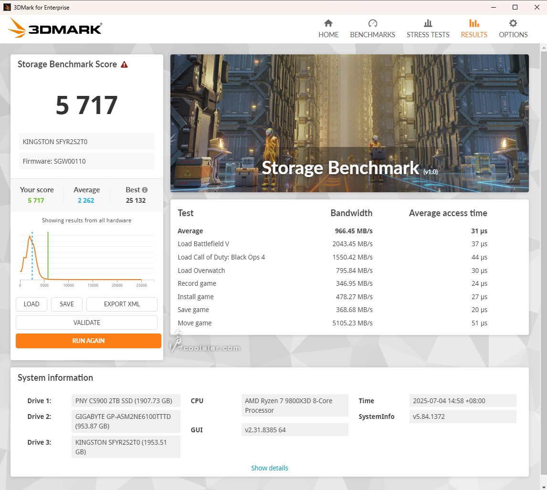
Task: Click the Load Call of Duty: Black Ops 4 row
Action: pos(333,257)
